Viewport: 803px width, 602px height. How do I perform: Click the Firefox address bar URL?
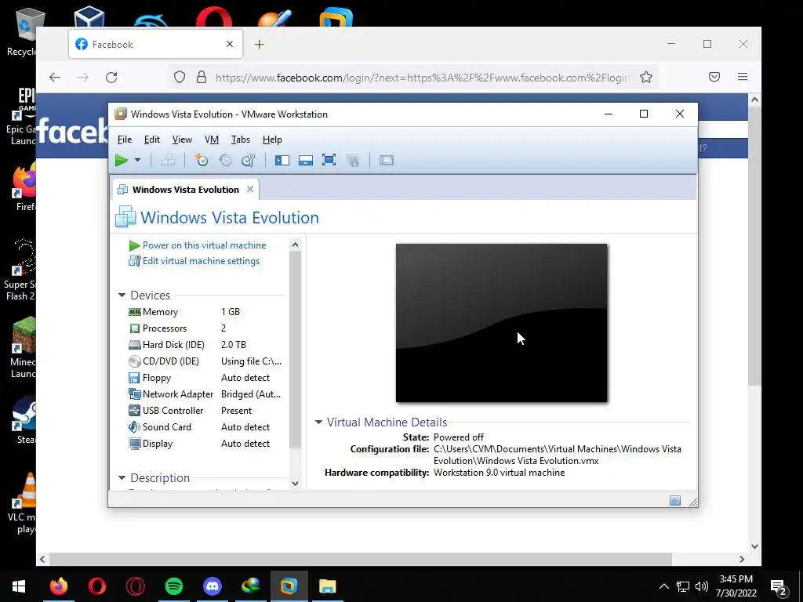pyautogui.click(x=423, y=78)
